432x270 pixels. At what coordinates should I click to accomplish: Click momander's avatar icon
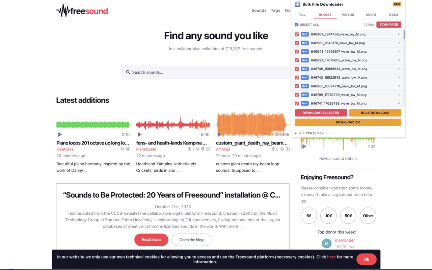(x=327, y=243)
